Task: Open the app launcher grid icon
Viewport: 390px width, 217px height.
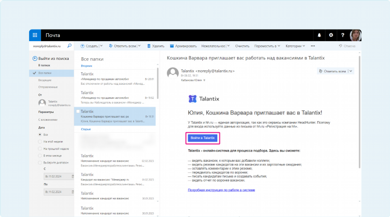Action: (x=35, y=35)
